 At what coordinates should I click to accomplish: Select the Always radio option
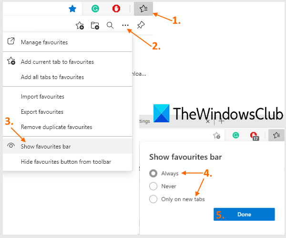[x=153, y=173]
